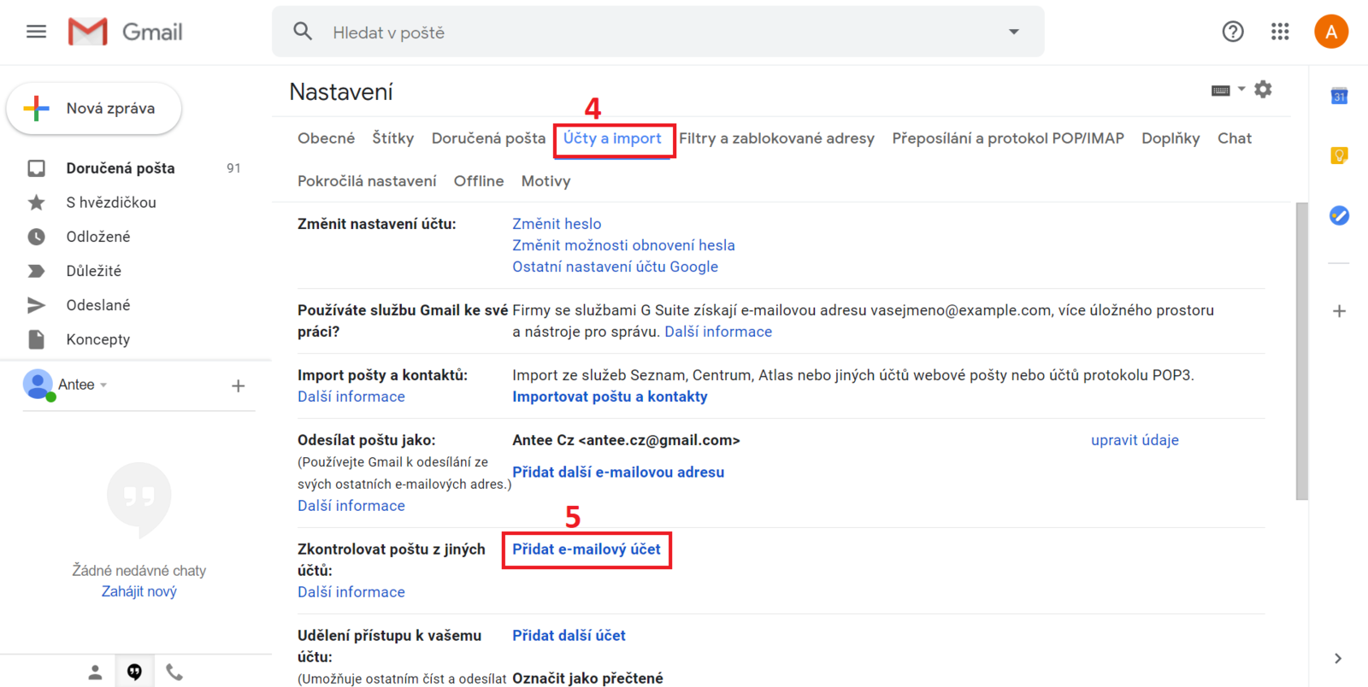Open the Doručená pošta inbox folder
The height and width of the screenshot is (687, 1368).
click(x=121, y=168)
